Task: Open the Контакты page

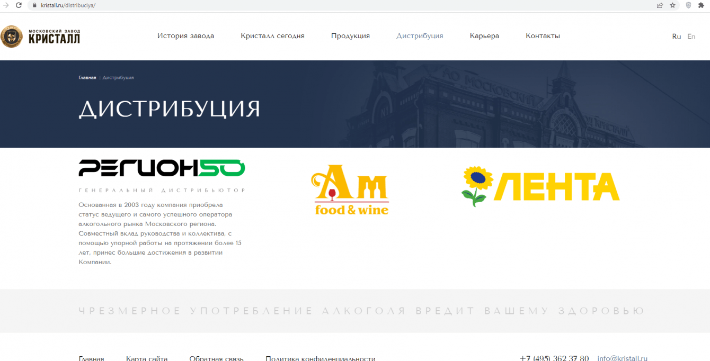Action: click(543, 36)
